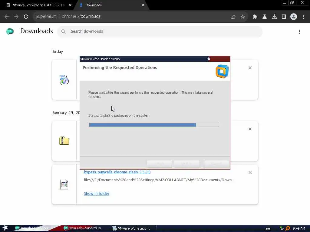Remove today's download from the list
Screen dimensions: 310x232
250,68
